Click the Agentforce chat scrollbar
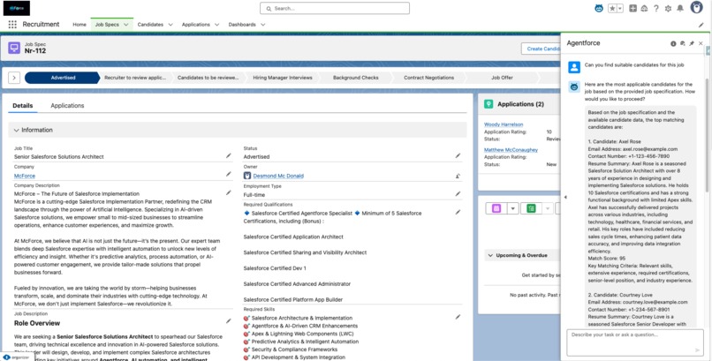 706,135
